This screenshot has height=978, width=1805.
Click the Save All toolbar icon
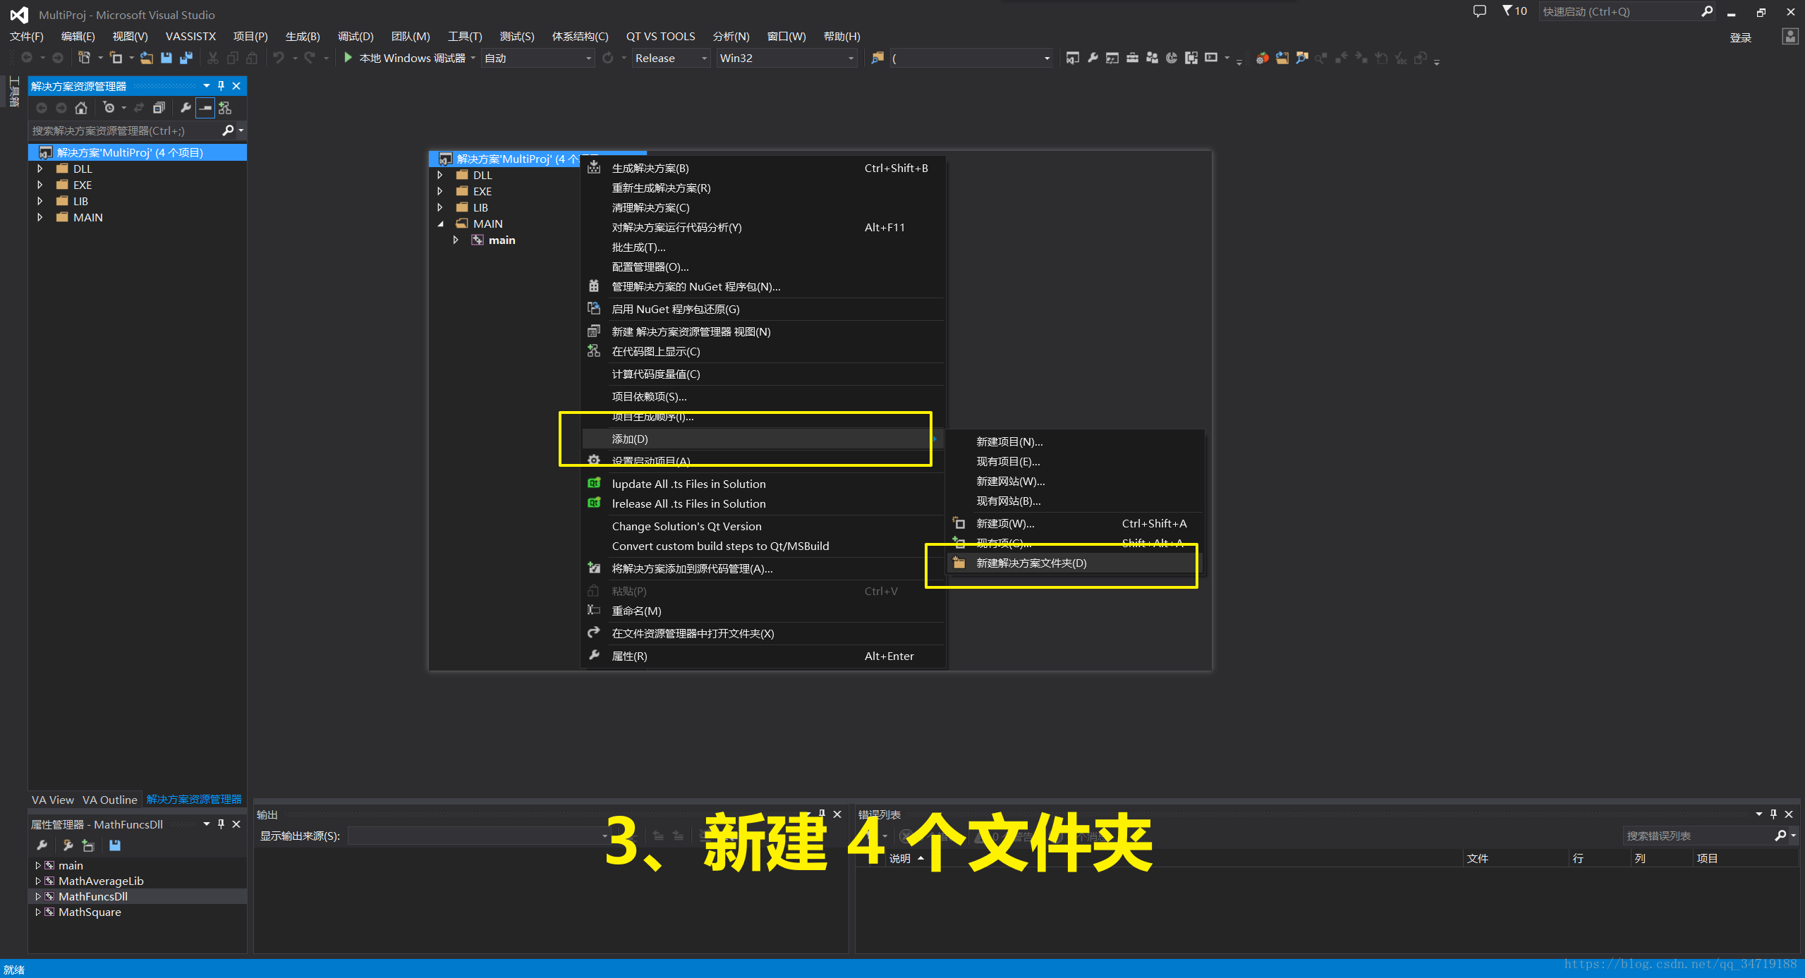(x=186, y=58)
